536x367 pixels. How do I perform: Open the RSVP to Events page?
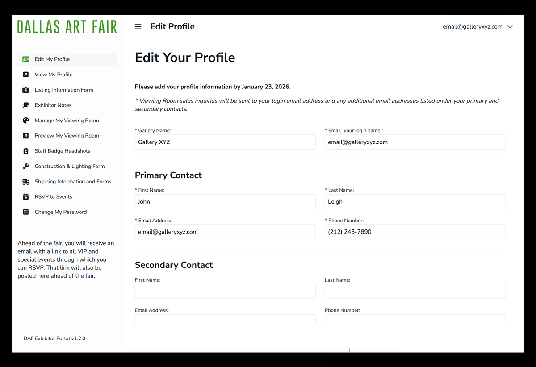[x=53, y=196]
